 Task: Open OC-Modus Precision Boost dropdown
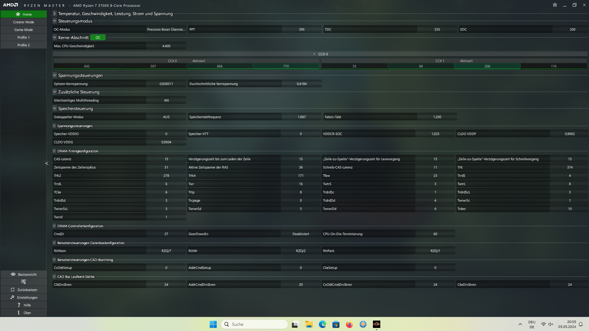tap(166, 29)
